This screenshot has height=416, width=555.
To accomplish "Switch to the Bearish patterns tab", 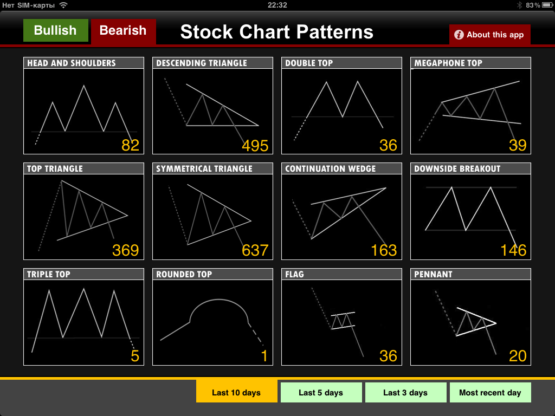I will (123, 31).
